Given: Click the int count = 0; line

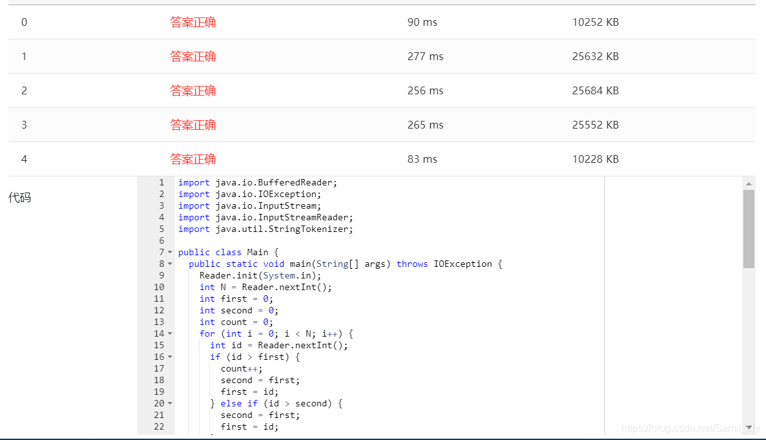Looking at the screenshot, I should (236, 322).
